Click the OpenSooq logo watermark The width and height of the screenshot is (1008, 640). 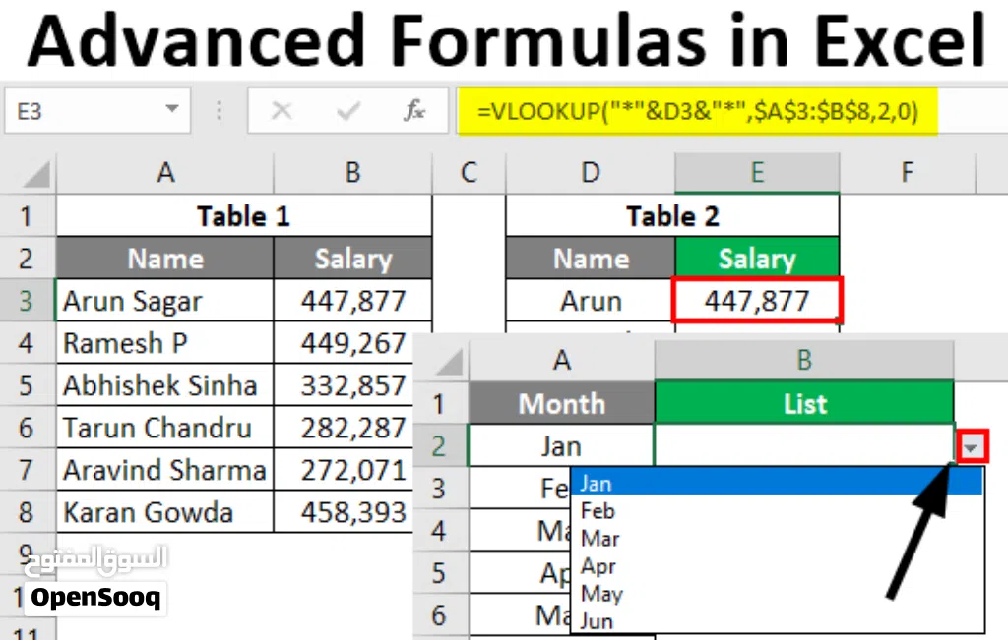click(x=95, y=597)
